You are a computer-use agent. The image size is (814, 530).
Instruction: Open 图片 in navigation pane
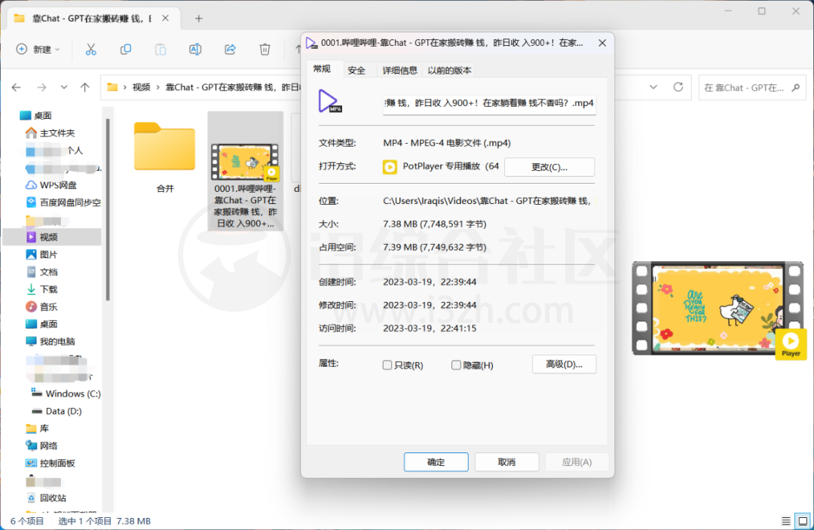point(41,254)
